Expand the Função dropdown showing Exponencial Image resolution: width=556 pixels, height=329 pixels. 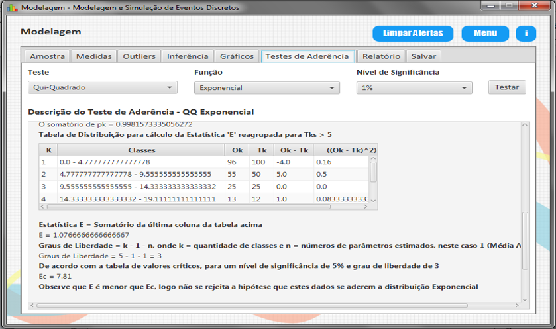point(266,87)
